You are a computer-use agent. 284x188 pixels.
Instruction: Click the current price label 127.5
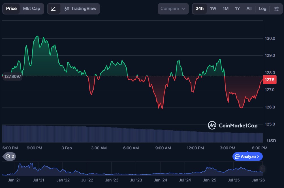click(x=269, y=80)
